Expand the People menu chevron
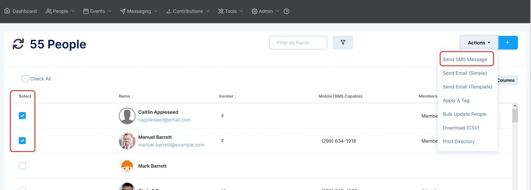 (73, 11)
